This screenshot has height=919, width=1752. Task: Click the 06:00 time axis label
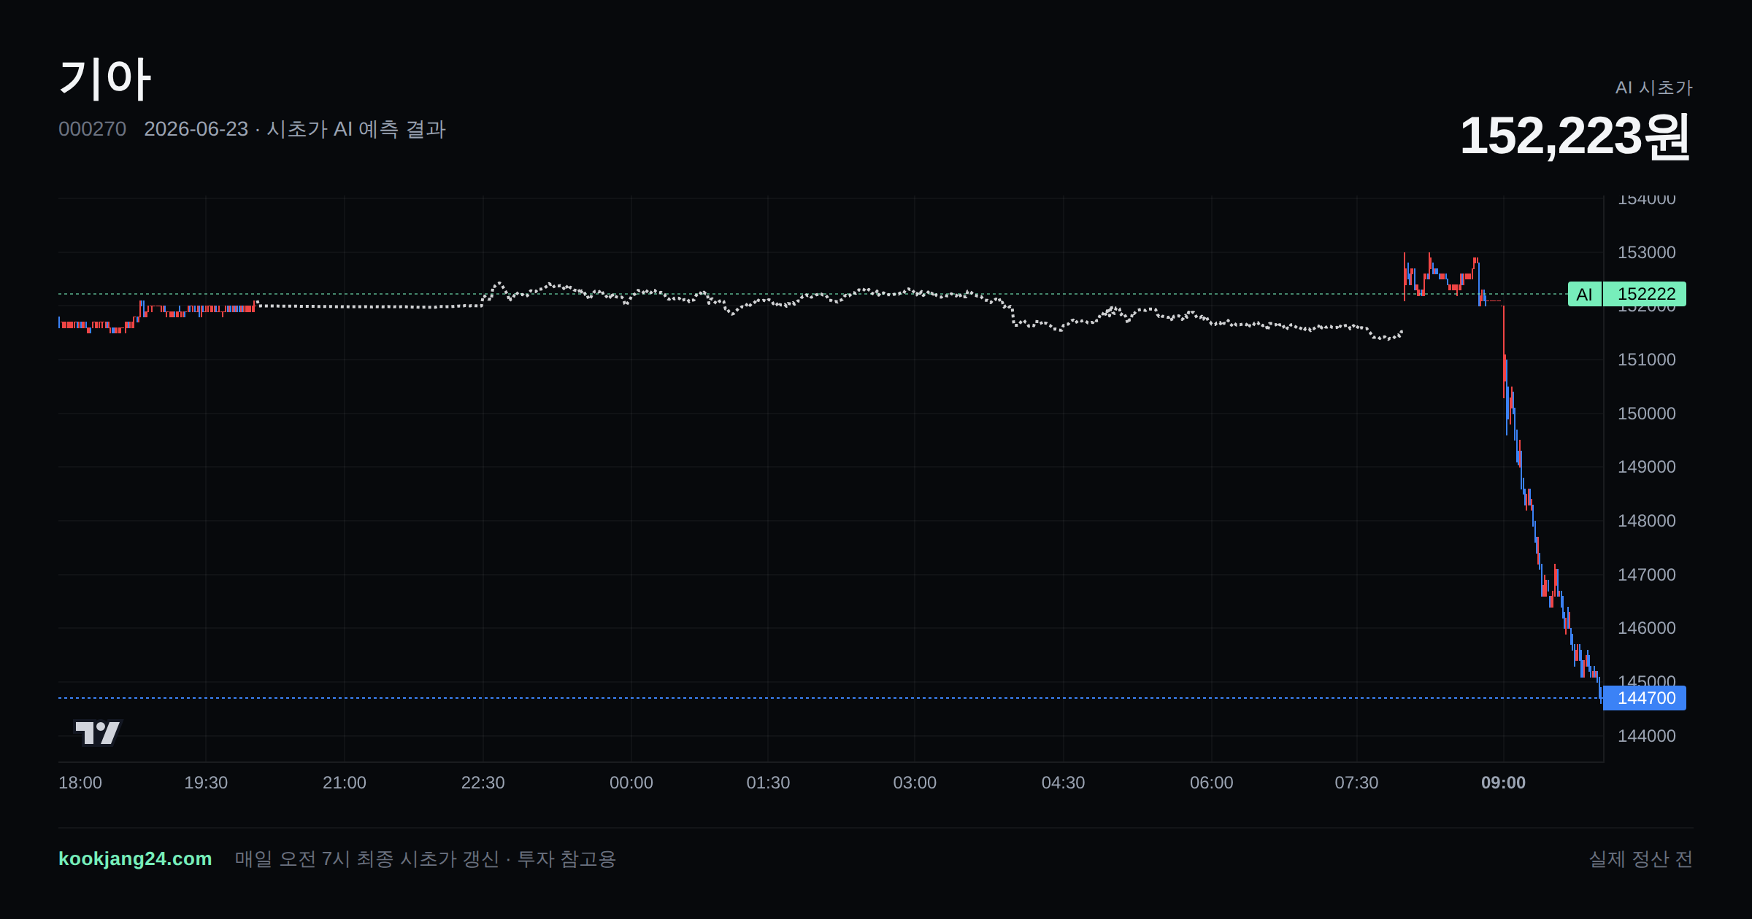tap(1212, 783)
